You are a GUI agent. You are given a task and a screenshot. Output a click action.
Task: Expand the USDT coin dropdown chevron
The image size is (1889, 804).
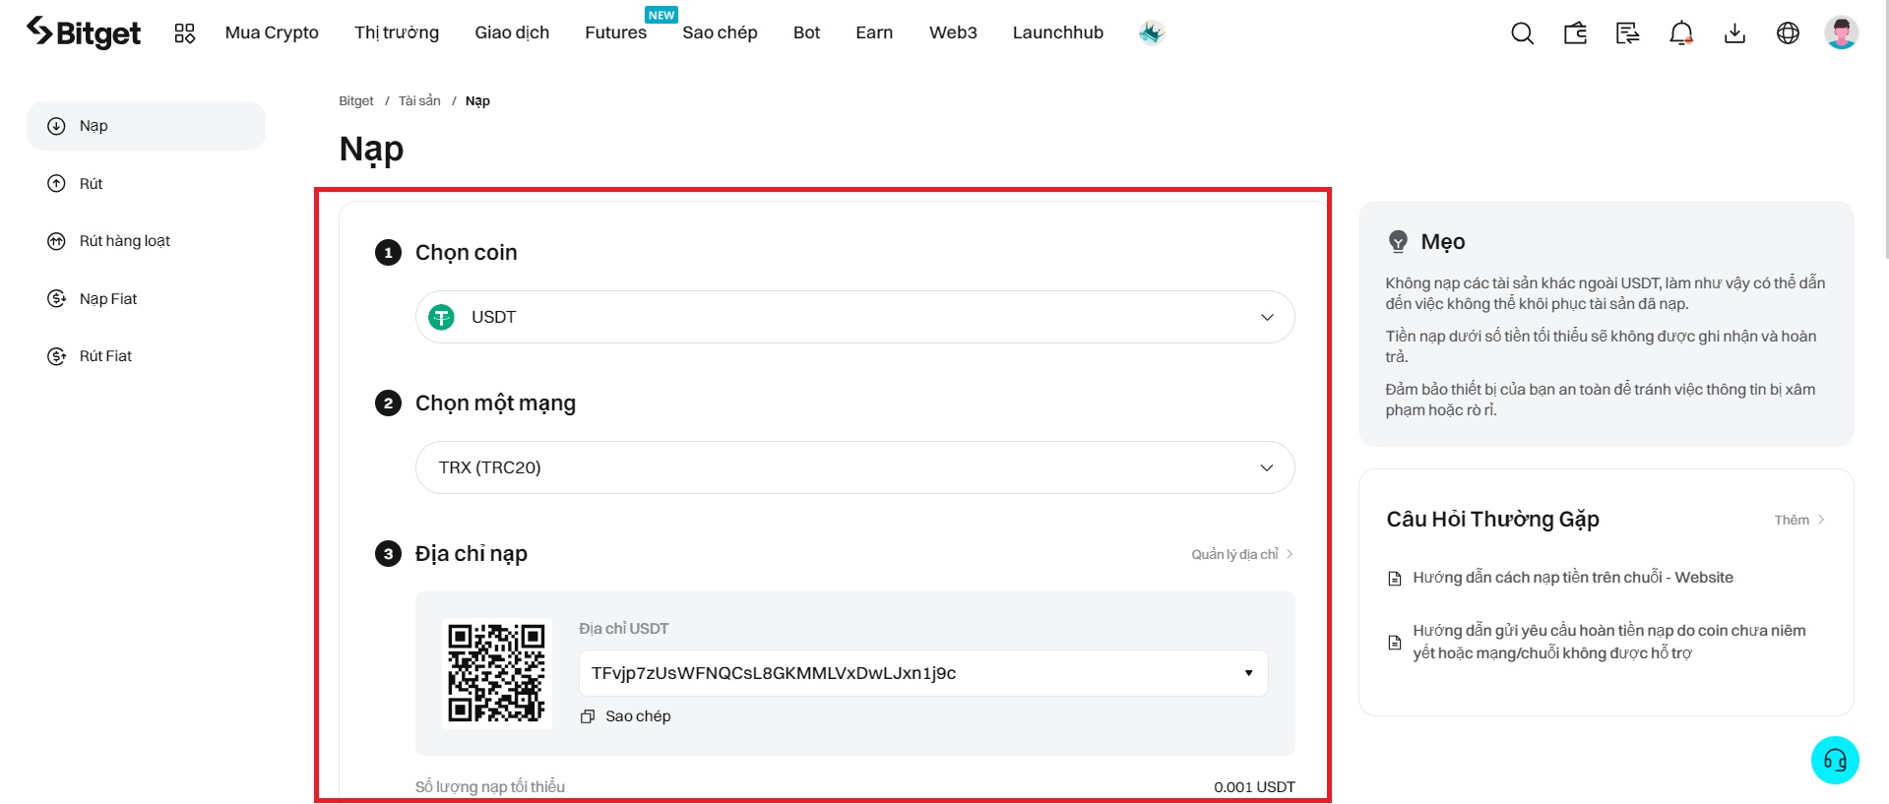tap(1267, 317)
